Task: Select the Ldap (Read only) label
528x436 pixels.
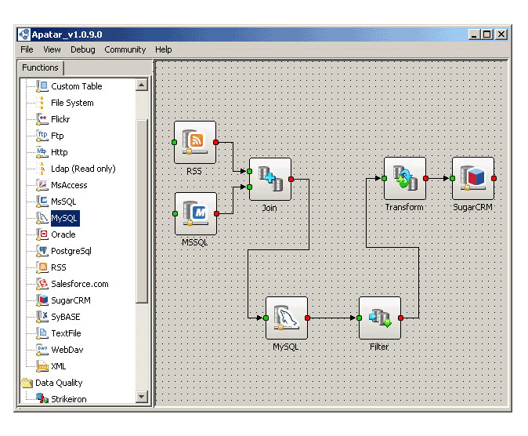Action: point(83,169)
